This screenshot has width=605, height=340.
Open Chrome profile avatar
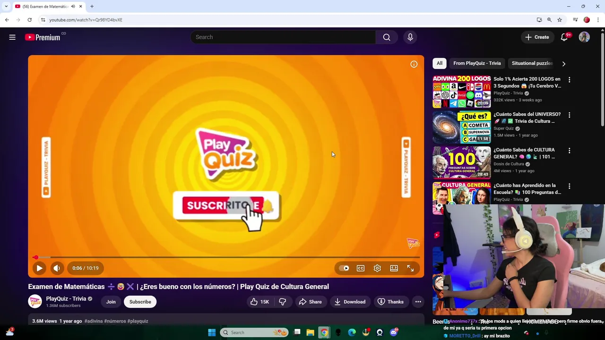587,20
